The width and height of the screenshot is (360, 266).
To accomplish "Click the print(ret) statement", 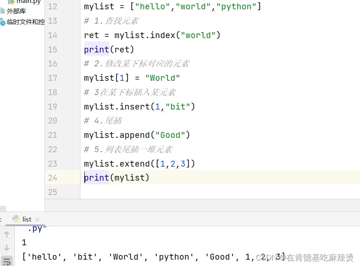I will [109, 49].
